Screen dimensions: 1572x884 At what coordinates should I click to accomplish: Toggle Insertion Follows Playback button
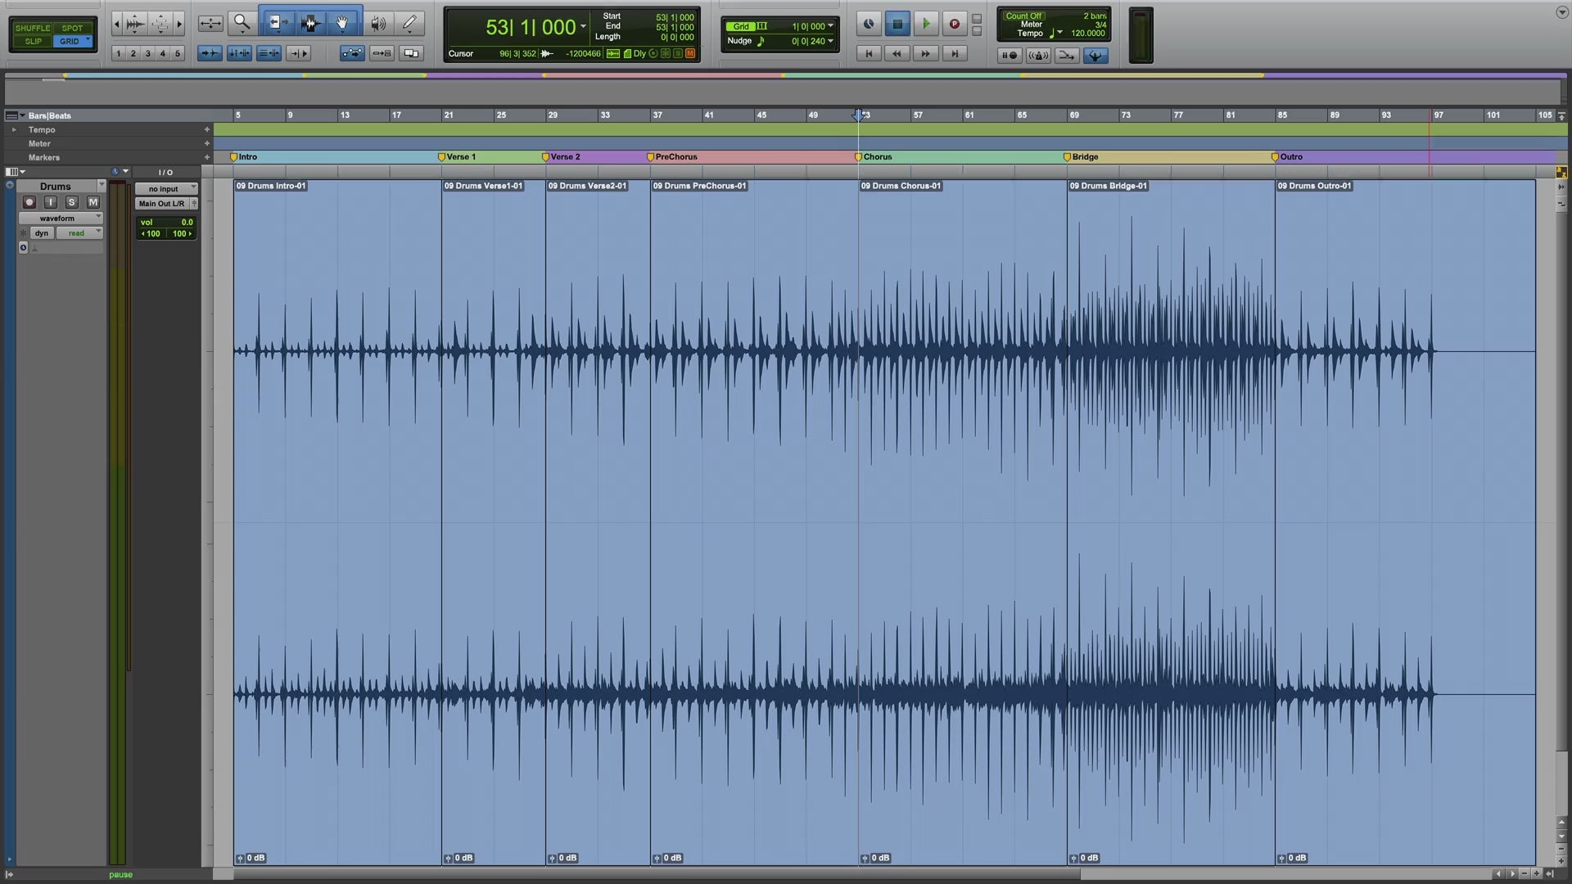298,53
